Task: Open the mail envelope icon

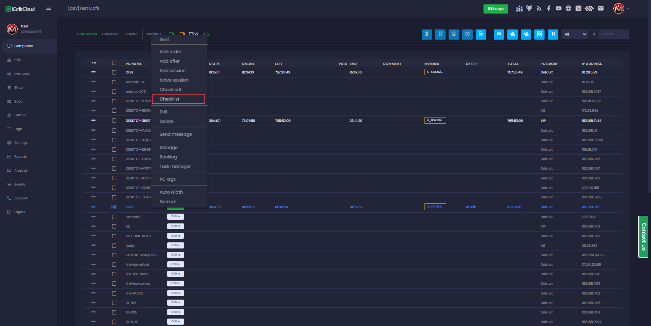Action: pyautogui.click(x=600, y=8)
